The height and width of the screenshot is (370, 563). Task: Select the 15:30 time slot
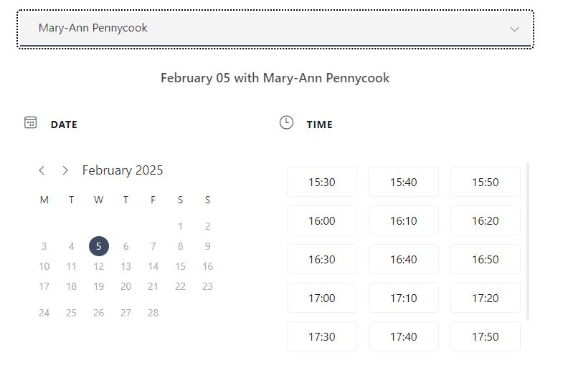322,182
